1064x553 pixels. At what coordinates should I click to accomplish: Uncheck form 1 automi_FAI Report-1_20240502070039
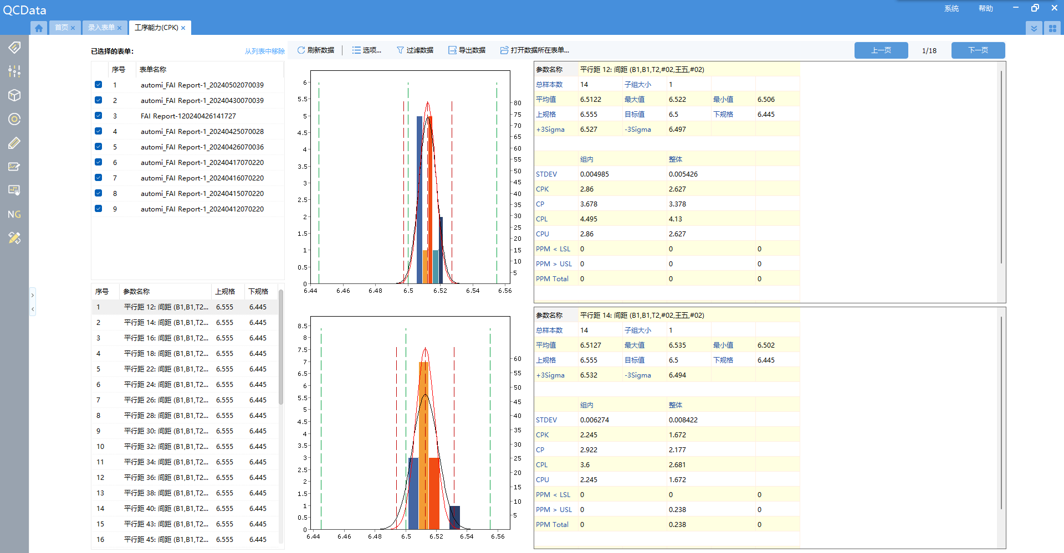pos(99,85)
